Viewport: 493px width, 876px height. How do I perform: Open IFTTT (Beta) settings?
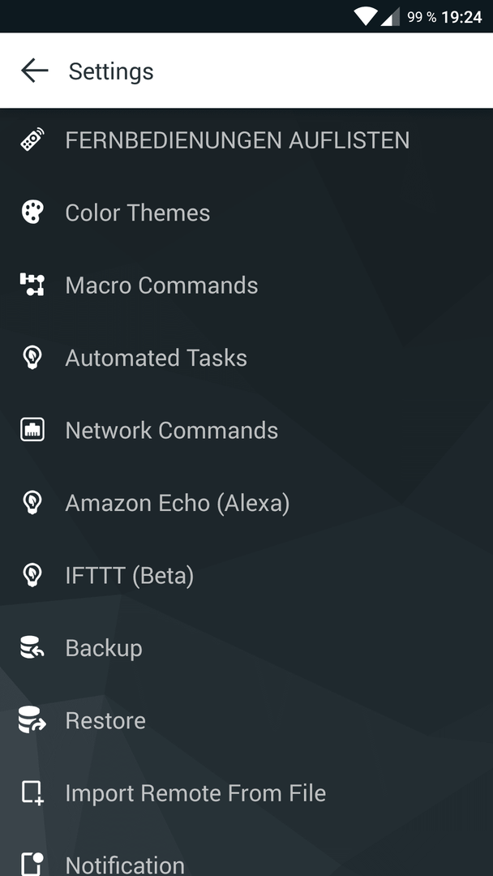click(x=246, y=575)
